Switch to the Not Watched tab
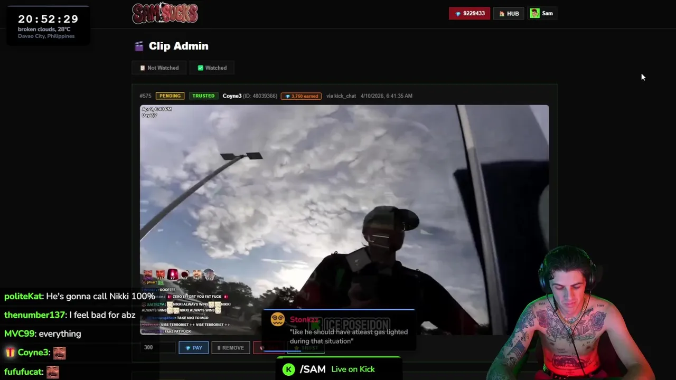Image resolution: width=676 pixels, height=380 pixels. point(159,68)
